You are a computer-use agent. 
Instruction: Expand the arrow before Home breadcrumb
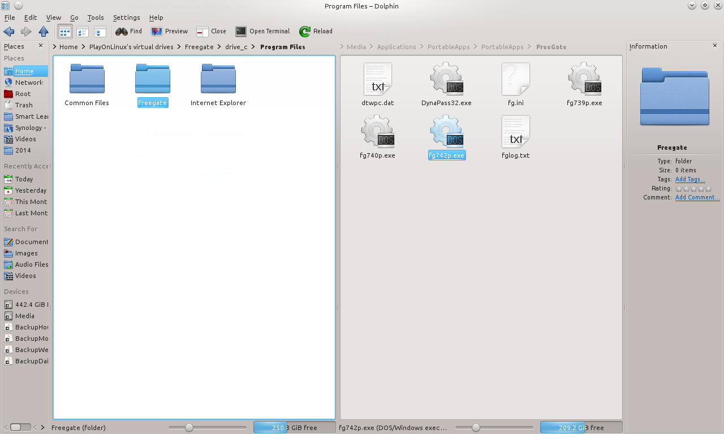[55, 47]
